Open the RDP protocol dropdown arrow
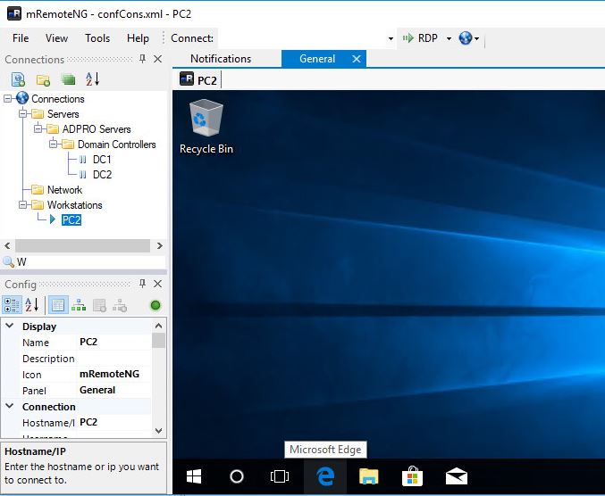Screen dimensions: 605x496 pyautogui.click(x=449, y=38)
